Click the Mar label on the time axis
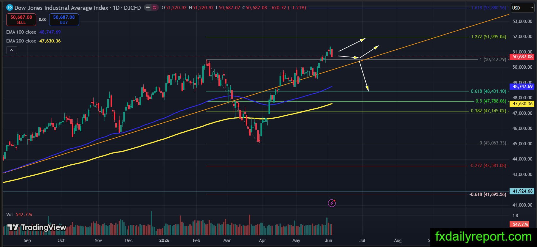Viewport: 537px width, 247px height. click(x=227, y=240)
